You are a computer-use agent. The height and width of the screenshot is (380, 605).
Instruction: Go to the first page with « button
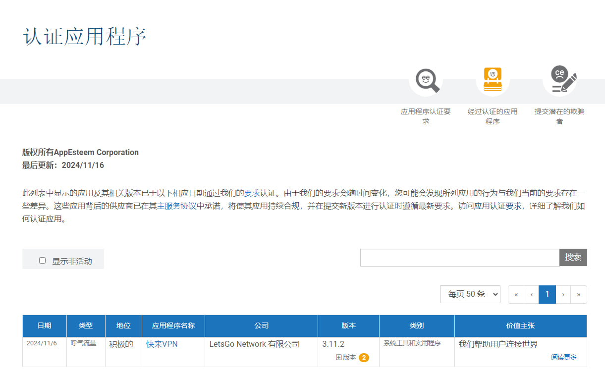[516, 294]
